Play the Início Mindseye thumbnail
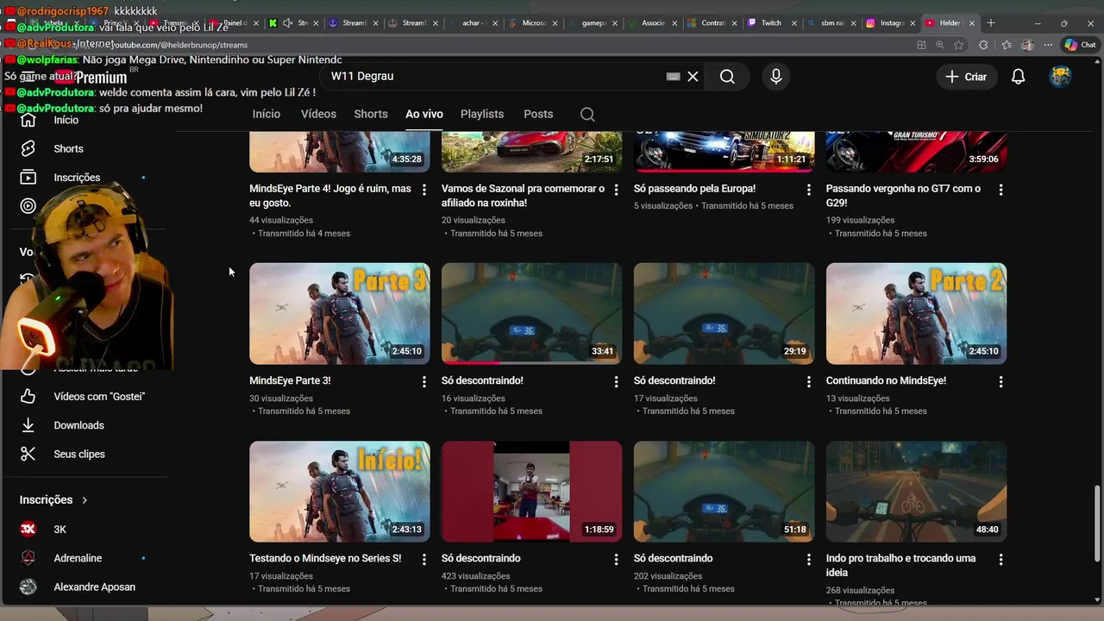The height and width of the screenshot is (621, 1104). 340,492
